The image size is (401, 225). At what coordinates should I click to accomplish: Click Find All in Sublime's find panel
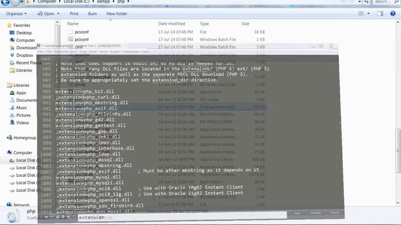335,213
